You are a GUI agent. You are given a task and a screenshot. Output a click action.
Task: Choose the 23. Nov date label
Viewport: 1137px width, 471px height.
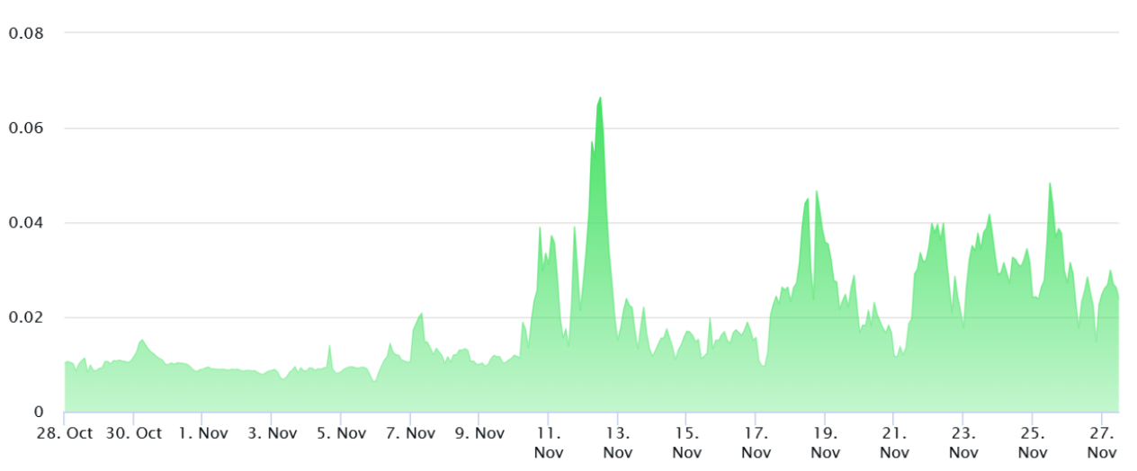point(963,442)
